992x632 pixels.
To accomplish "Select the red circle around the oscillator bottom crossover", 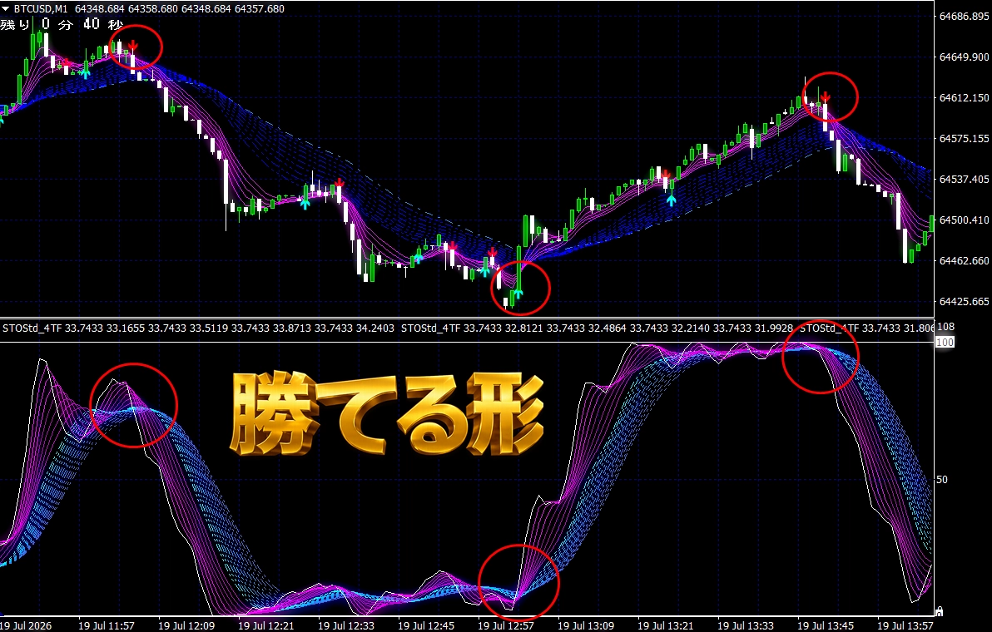I will [518, 582].
